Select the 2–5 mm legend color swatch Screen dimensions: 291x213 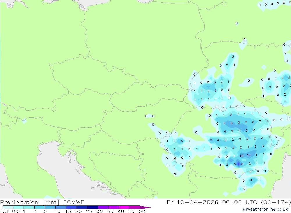click(40, 207)
